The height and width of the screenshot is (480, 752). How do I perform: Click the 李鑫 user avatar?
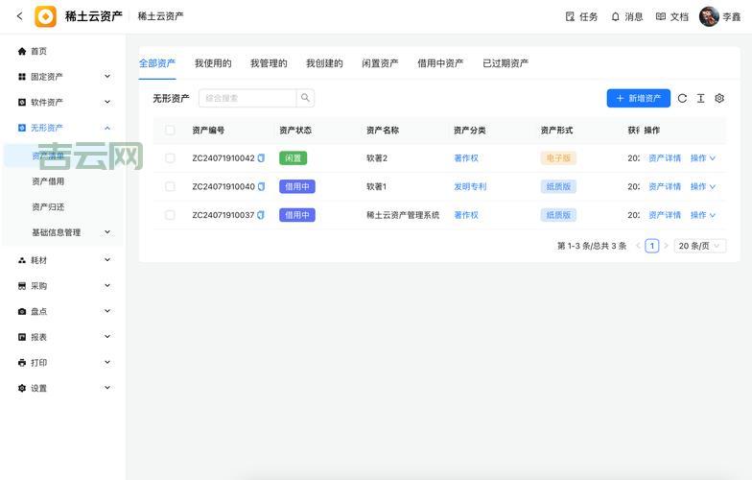tap(709, 17)
